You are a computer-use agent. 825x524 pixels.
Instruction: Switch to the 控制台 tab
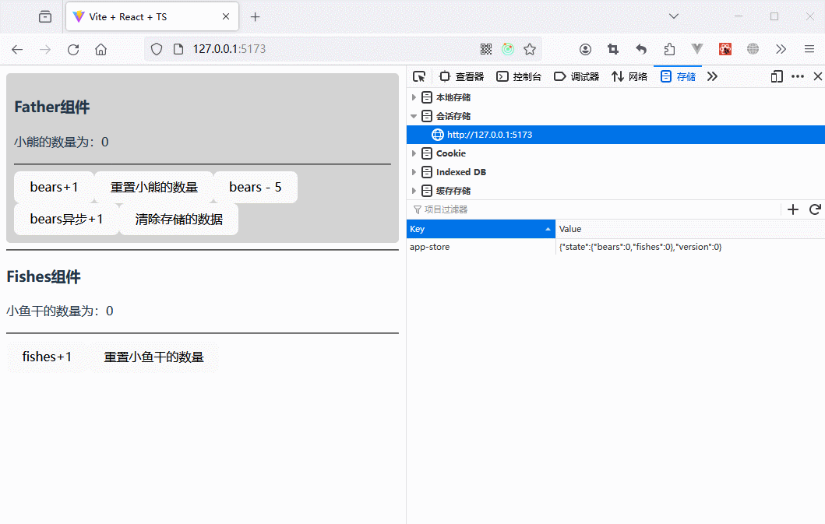[519, 76]
